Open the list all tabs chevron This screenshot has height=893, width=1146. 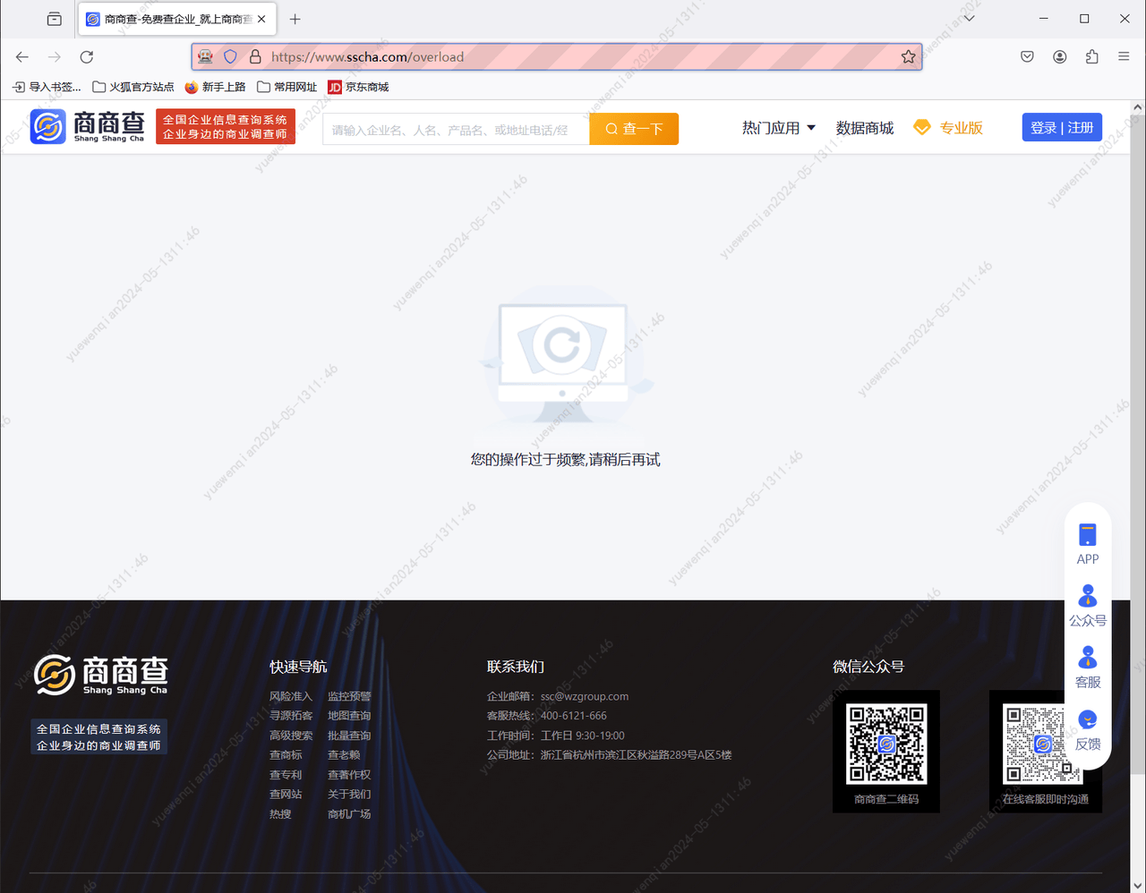pyautogui.click(x=969, y=19)
